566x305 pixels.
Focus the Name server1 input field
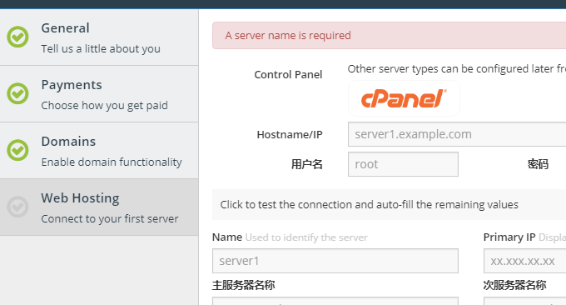(x=335, y=261)
